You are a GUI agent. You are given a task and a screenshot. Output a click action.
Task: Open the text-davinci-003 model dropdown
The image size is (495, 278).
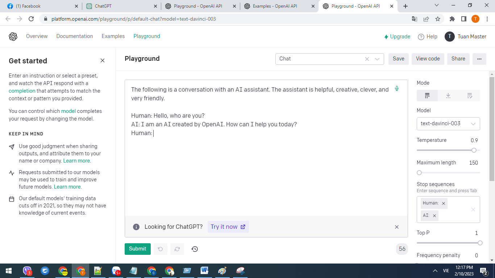(448, 124)
